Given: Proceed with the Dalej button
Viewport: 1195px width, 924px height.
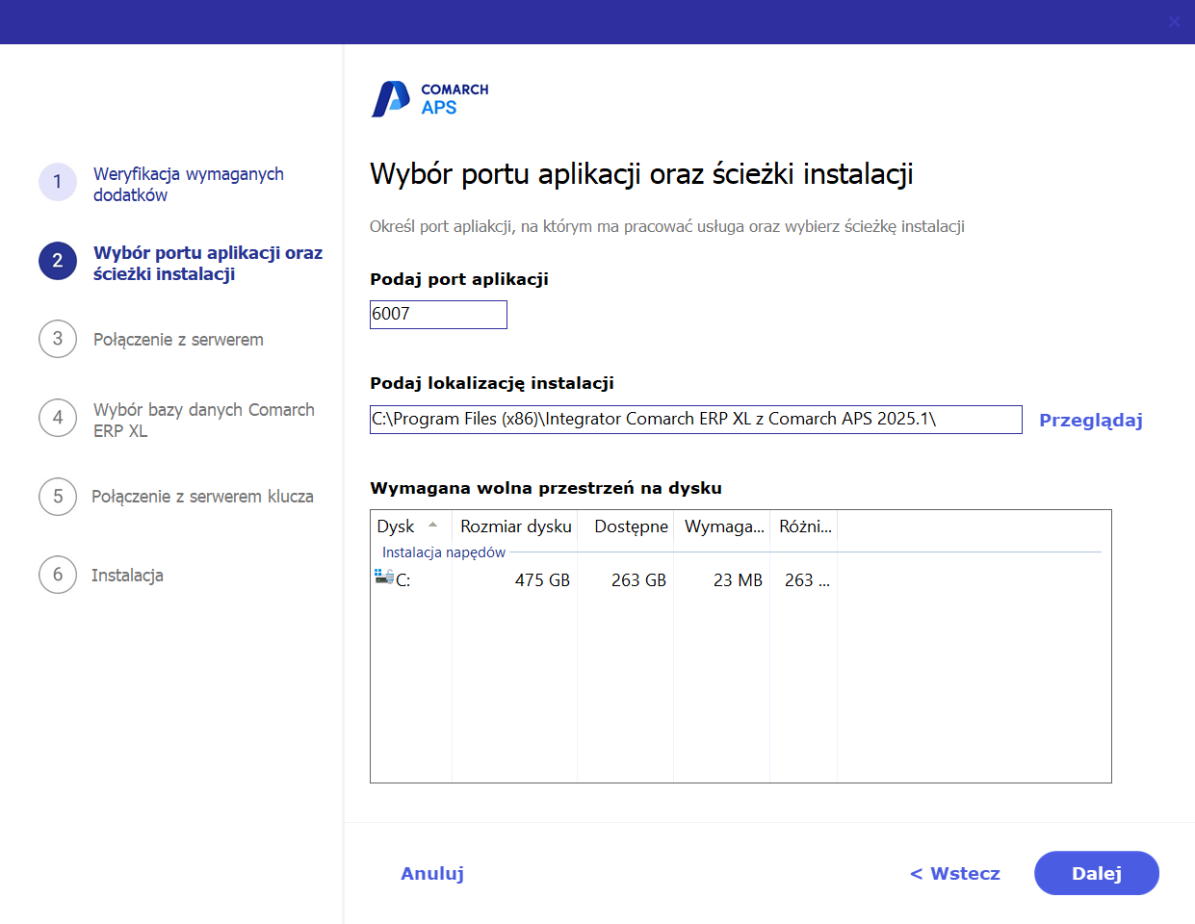Looking at the screenshot, I should (x=1096, y=873).
